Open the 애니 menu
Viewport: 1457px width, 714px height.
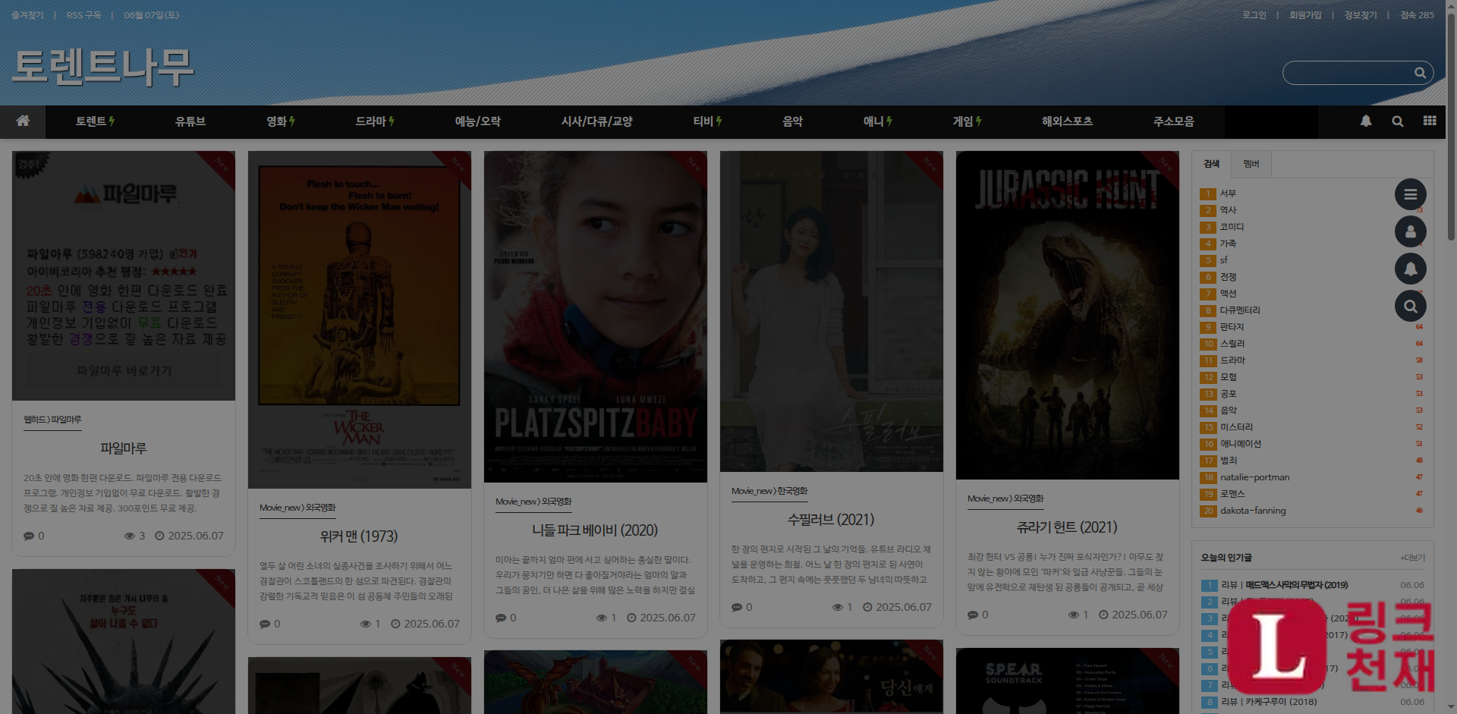(878, 121)
